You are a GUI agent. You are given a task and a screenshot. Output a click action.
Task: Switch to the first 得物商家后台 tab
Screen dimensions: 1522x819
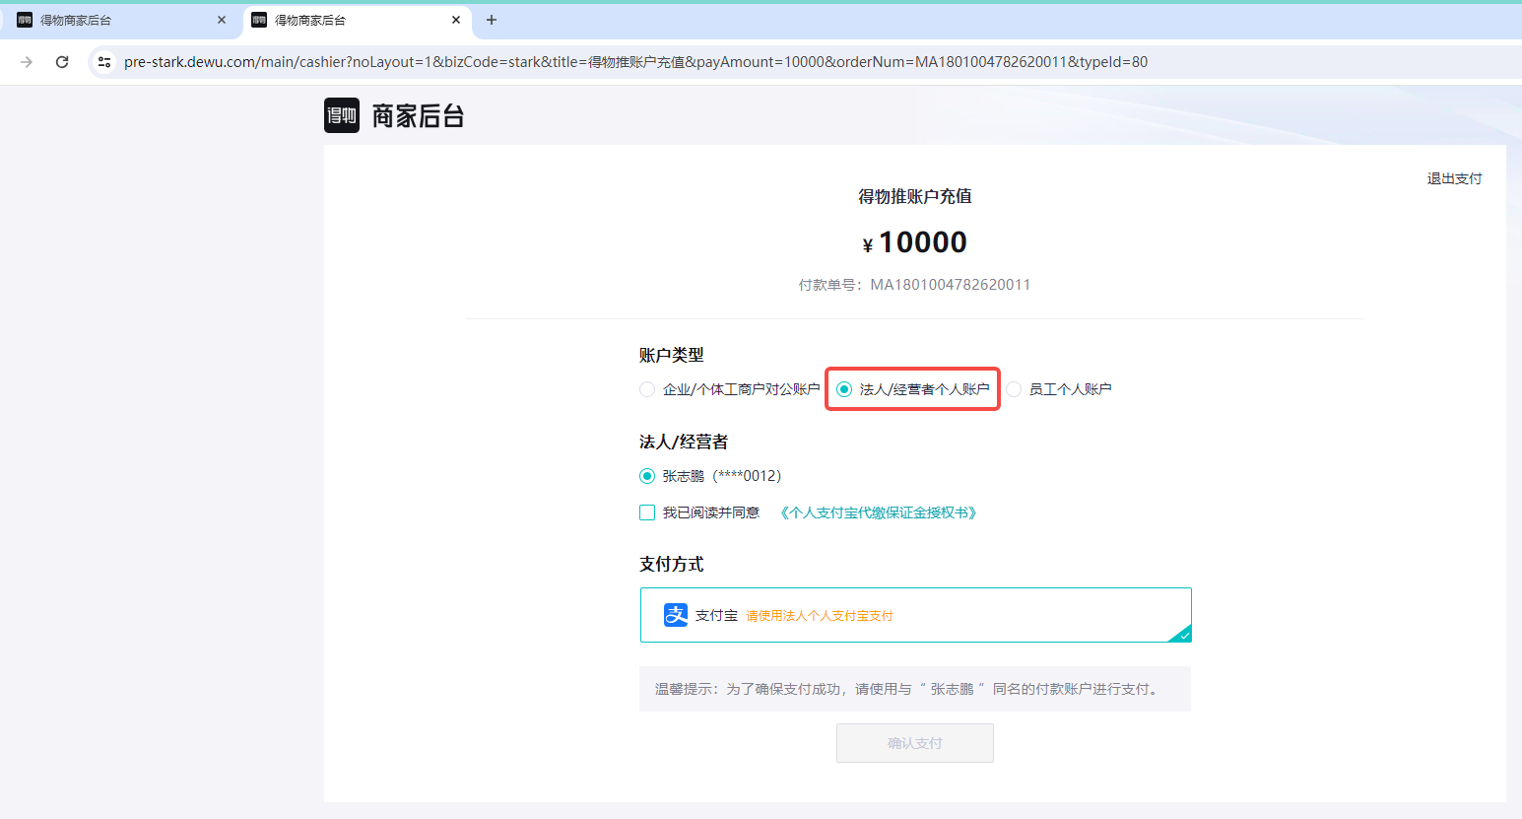[121, 20]
